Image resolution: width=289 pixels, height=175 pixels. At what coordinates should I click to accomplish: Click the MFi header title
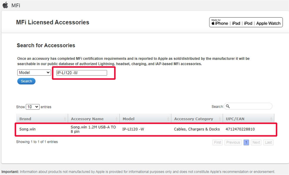[x=16, y=5]
